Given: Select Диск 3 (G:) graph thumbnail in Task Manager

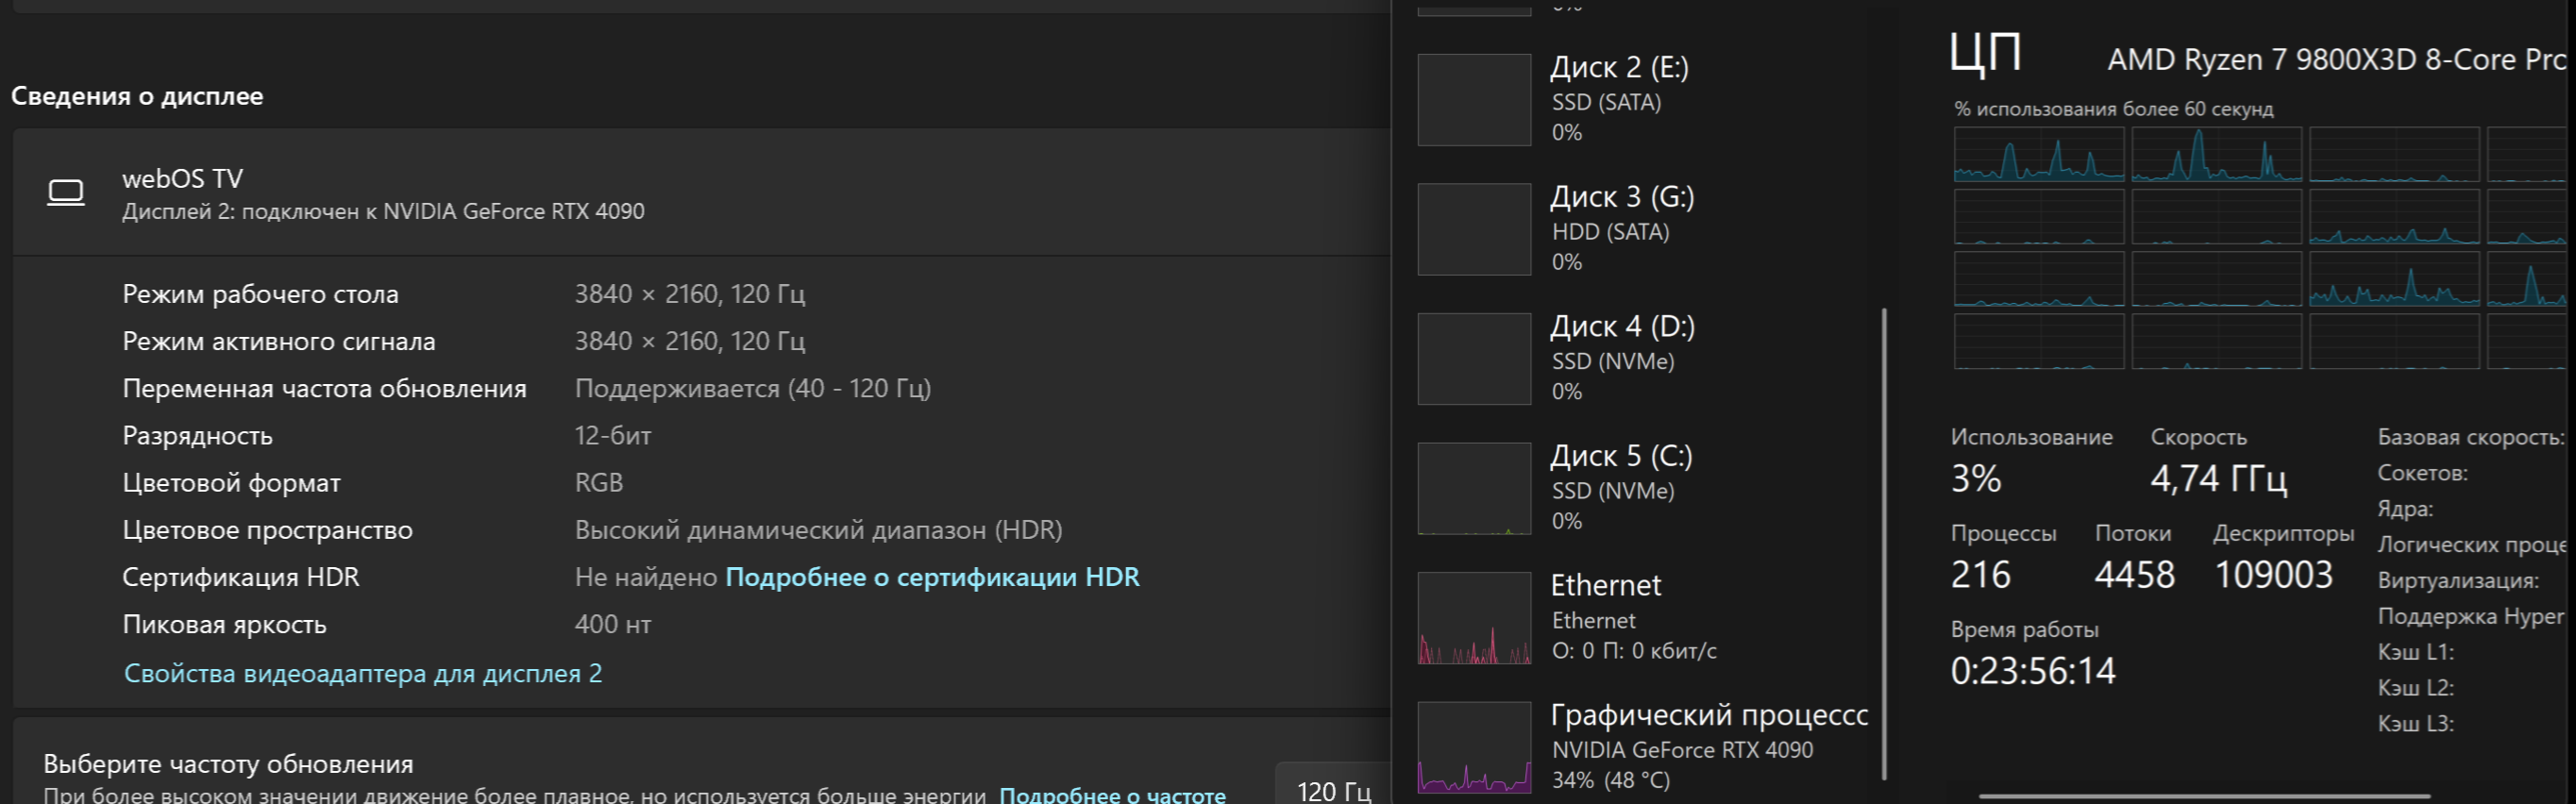Looking at the screenshot, I should pos(1474,229).
